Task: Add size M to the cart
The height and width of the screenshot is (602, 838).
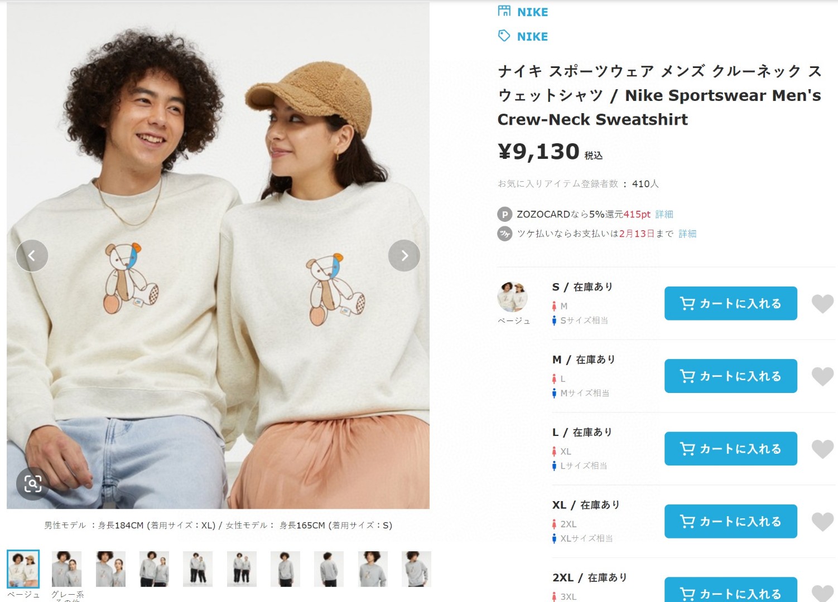Action: click(x=730, y=376)
